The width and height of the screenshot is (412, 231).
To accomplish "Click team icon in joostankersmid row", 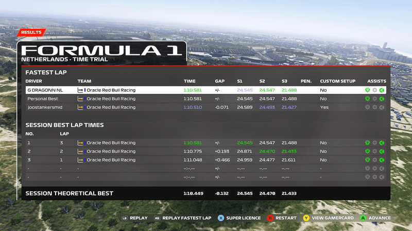I will point(80,107).
